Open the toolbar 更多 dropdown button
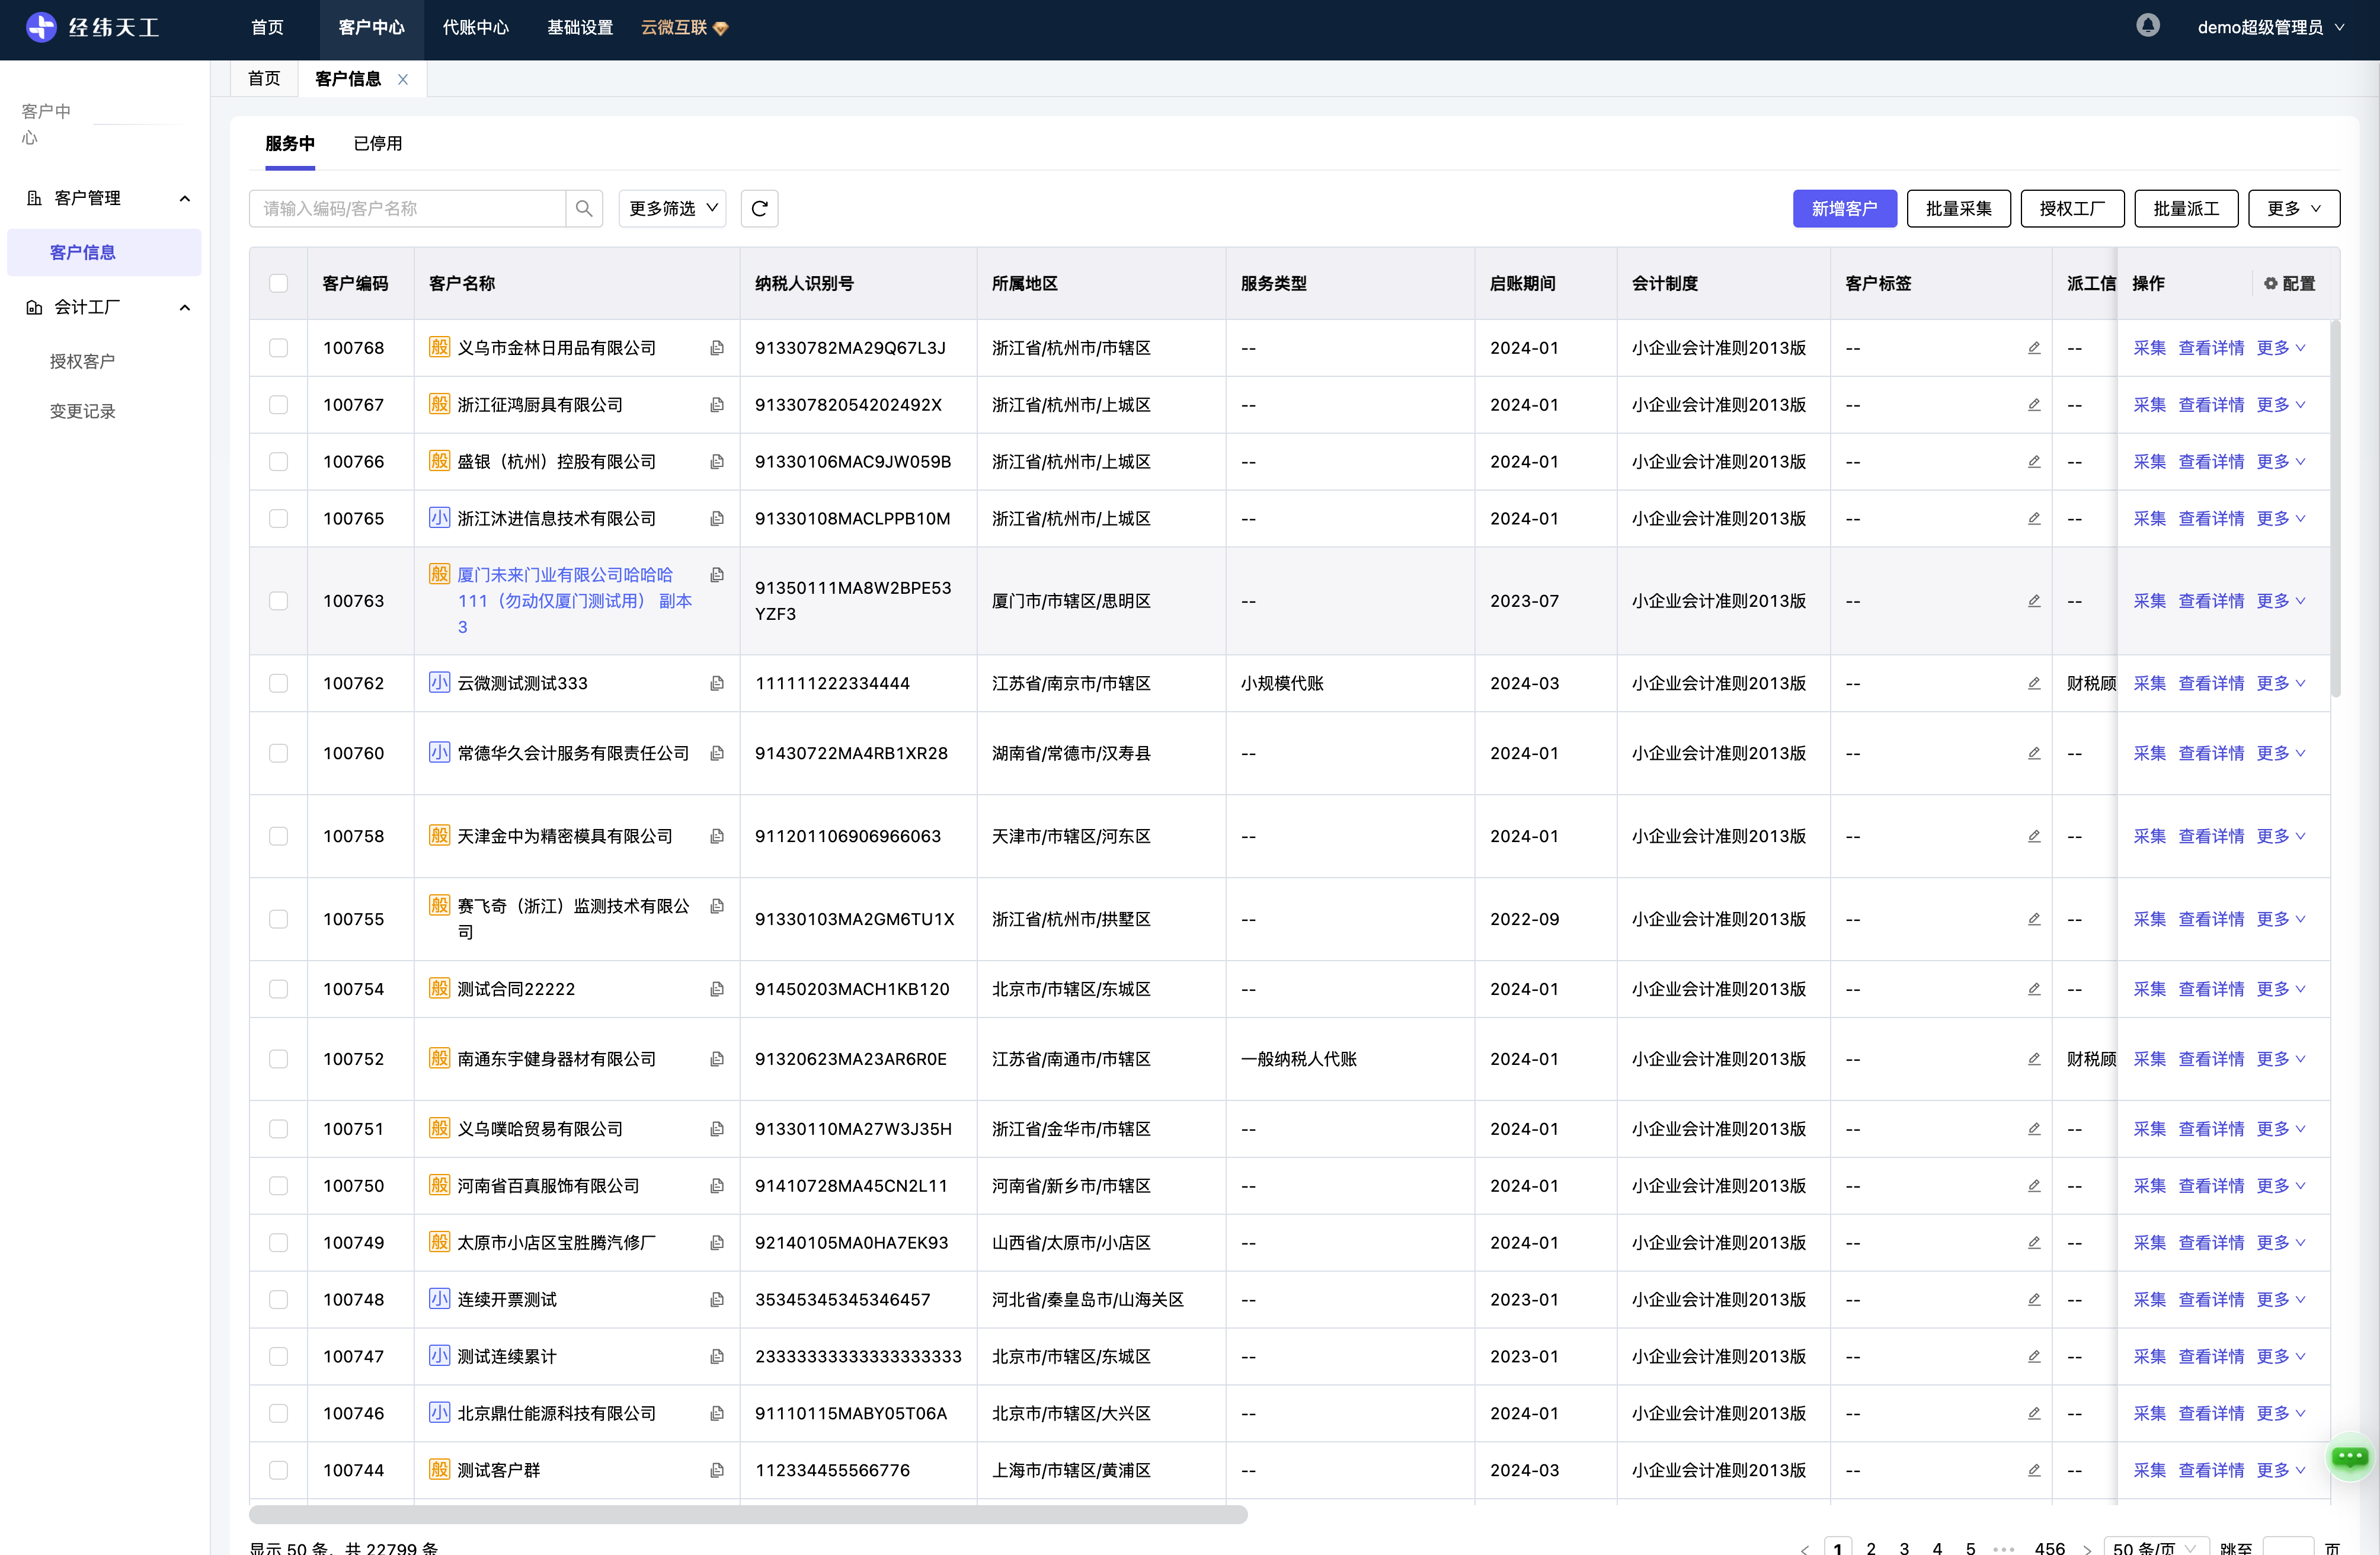Viewport: 2380px width, 1555px height. pos(2293,209)
